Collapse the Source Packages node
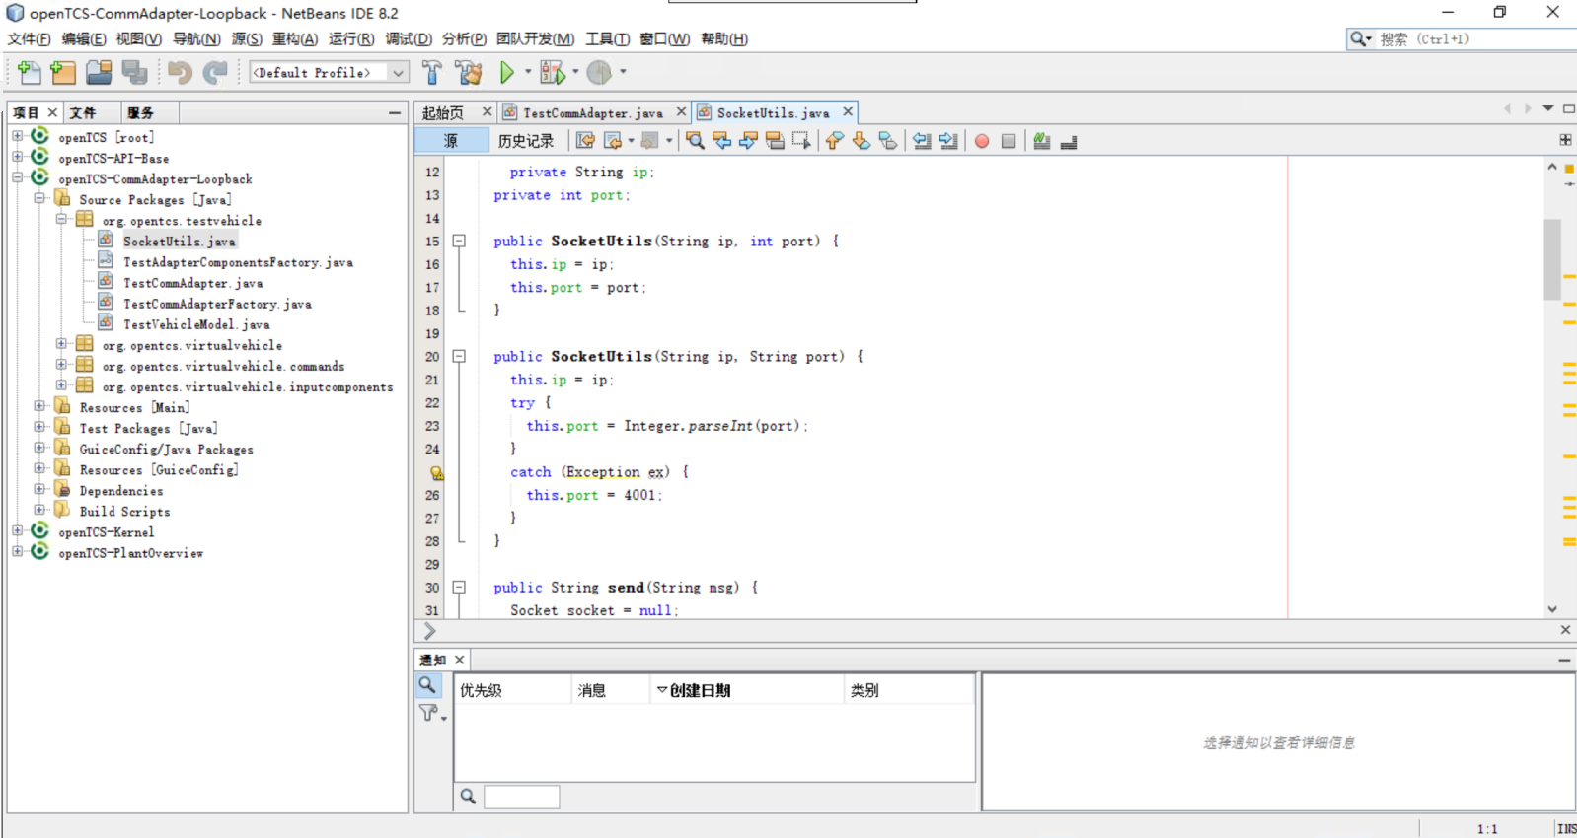 pos(39,198)
